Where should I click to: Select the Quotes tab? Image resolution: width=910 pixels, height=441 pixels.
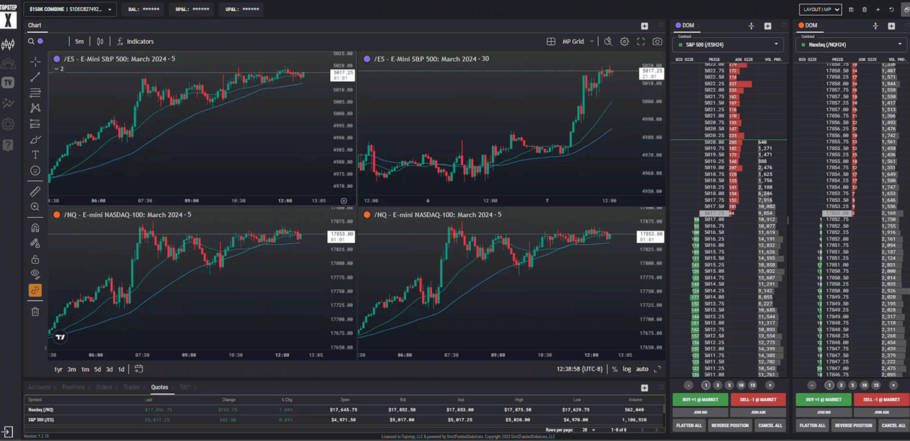(159, 387)
